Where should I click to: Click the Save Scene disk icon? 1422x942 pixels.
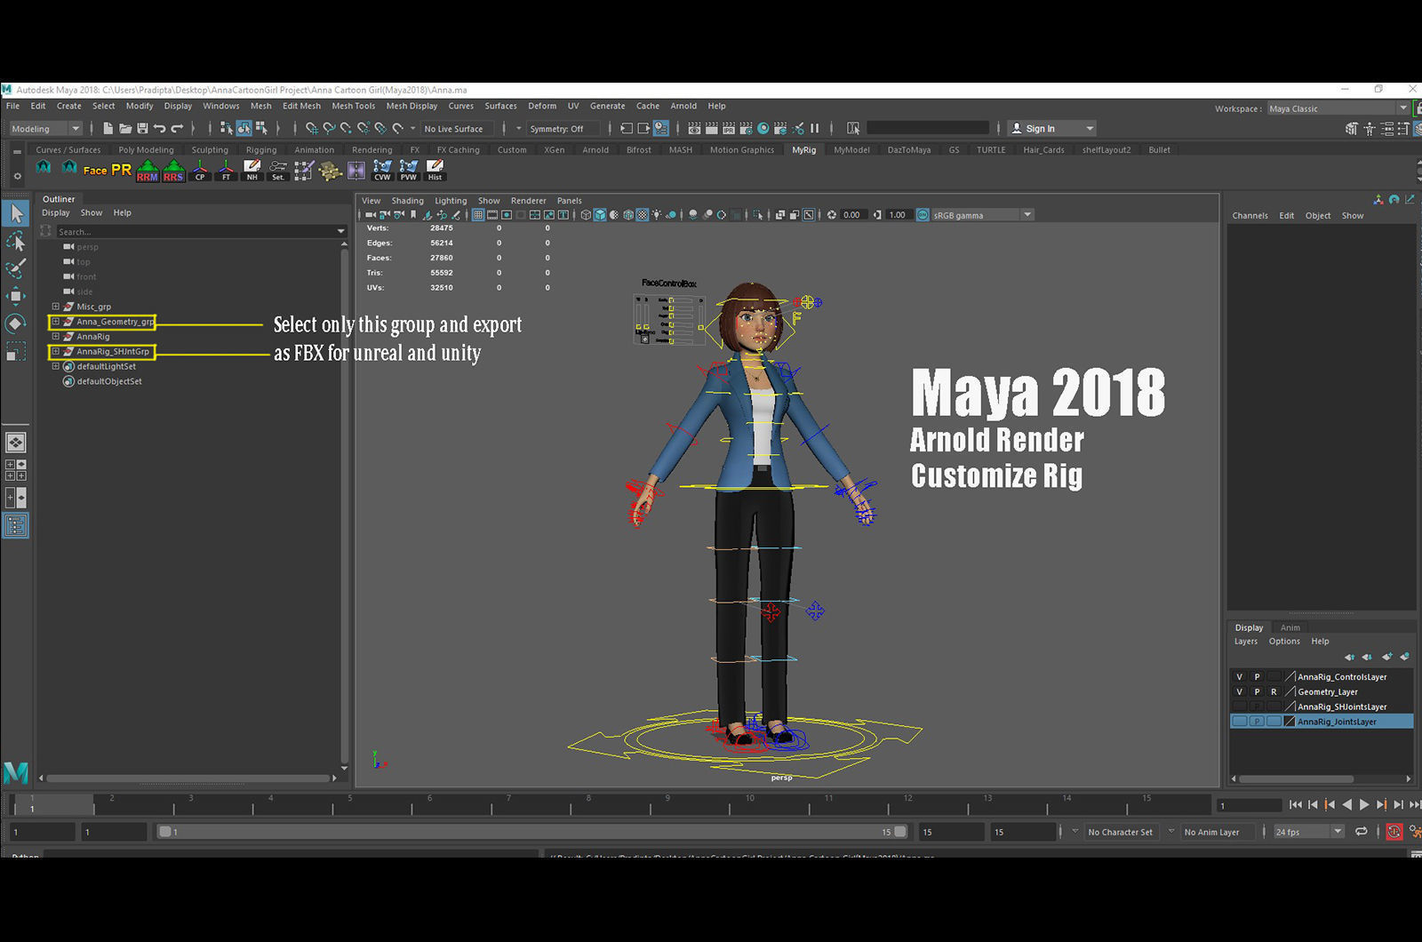(142, 129)
